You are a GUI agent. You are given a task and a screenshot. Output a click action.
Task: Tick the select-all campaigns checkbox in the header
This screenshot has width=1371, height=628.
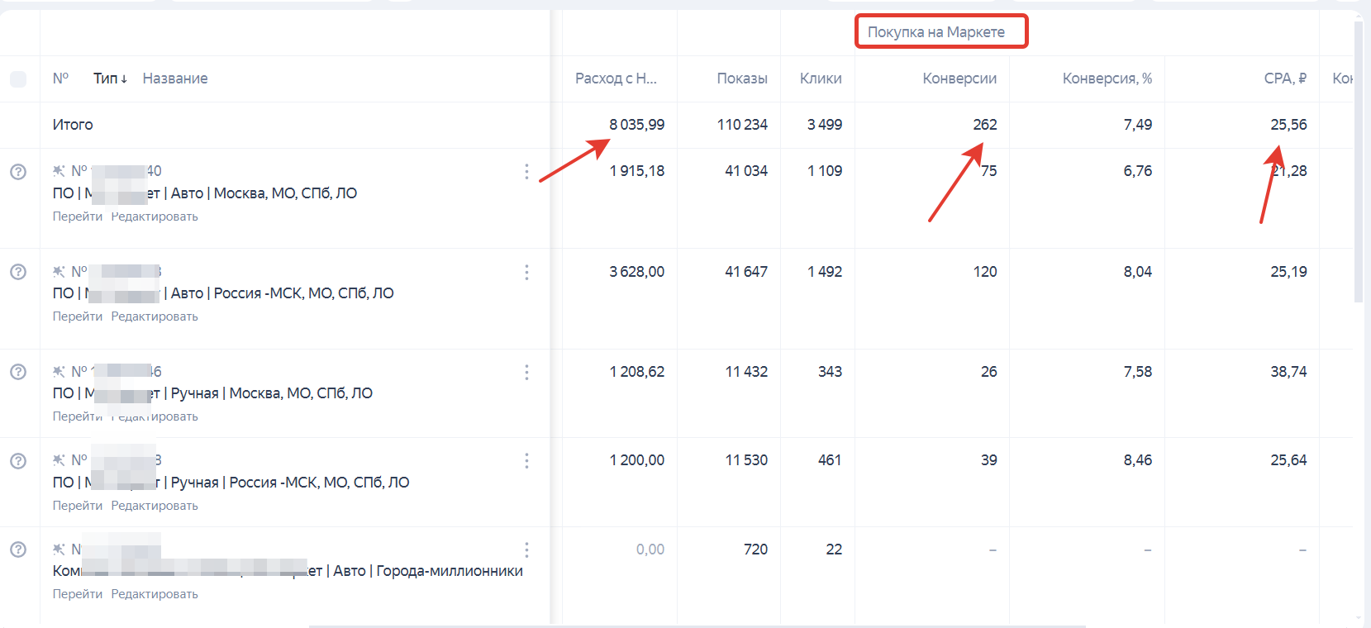click(18, 78)
